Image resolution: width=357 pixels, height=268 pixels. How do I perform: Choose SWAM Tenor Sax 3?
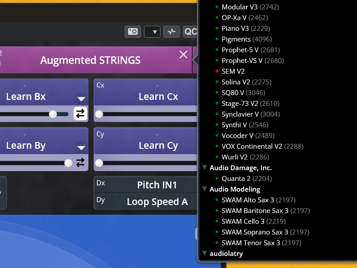pyautogui.click(x=262, y=243)
